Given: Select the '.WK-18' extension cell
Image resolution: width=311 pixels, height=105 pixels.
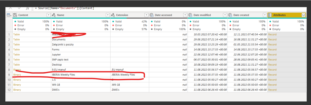Looking at the screenshot, I should pos(130,85).
